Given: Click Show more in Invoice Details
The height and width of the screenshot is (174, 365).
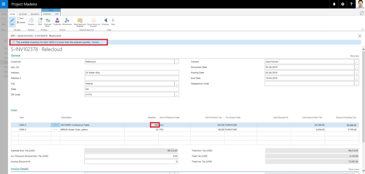Looking at the screenshot, I should coord(354,169).
